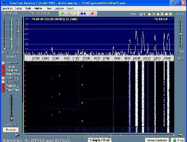Click the Freeze button
187x142 pixels.
click(11, 130)
